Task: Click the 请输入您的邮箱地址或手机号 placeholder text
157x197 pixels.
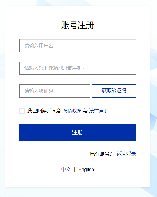Action: click(56, 68)
